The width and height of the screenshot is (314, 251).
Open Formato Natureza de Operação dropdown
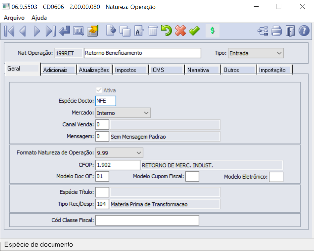click(119, 153)
